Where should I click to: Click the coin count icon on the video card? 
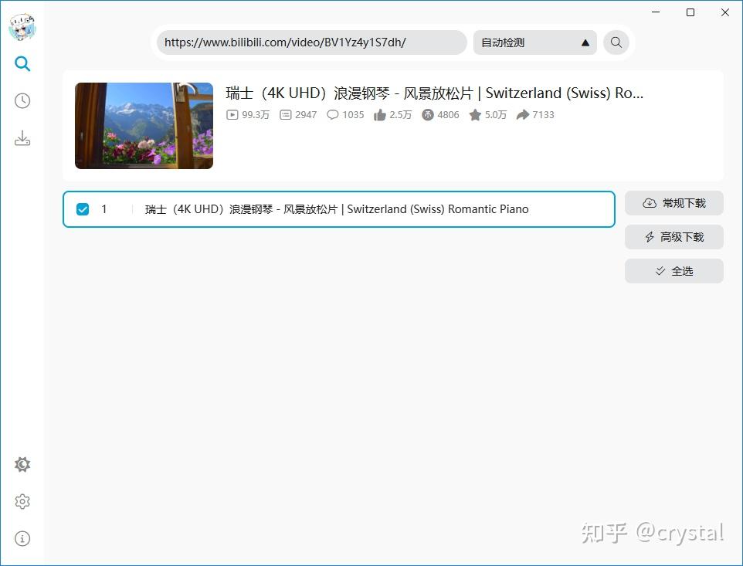click(x=427, y=114)
